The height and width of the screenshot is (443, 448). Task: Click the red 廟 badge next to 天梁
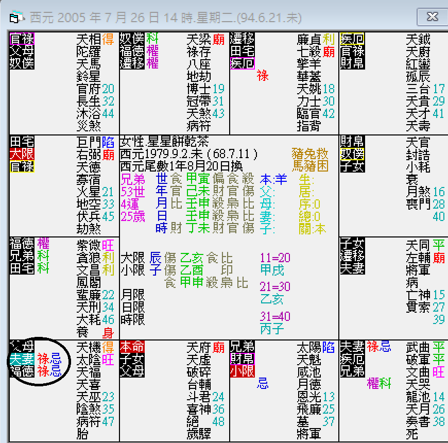pos(219,39)
